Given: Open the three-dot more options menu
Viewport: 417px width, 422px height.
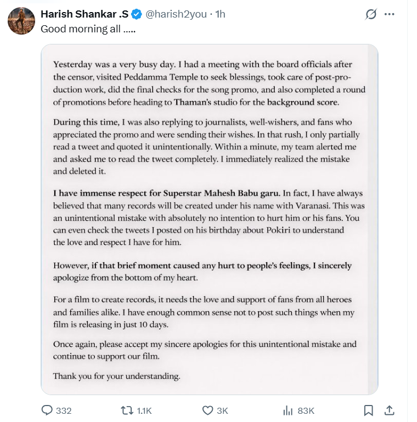Looking at the screenshot, I should pos(390,14).
